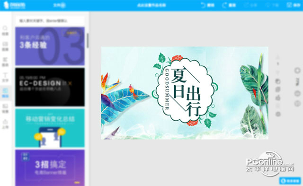Click the dimmed share button in top bar
Viewport: 303px width, 186px height.
[x=250, y=5]
